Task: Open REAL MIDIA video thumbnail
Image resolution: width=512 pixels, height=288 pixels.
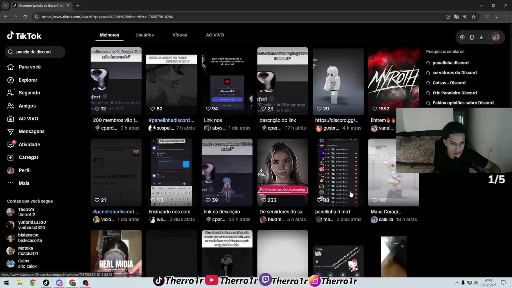Action: pyautogui.click(x=116, y=254)
